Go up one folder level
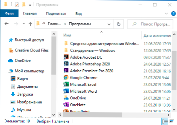The image size is (177, 125). (30, 24)
